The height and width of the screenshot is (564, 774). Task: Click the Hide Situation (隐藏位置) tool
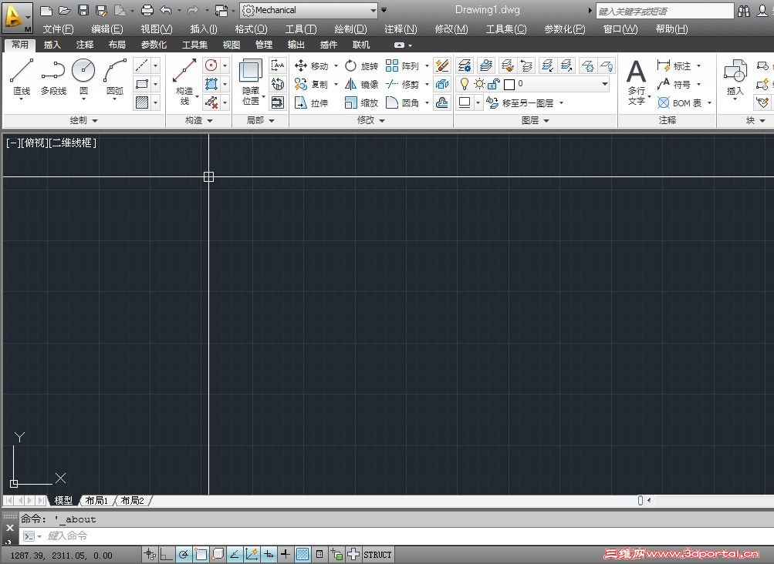coord(251,82)
